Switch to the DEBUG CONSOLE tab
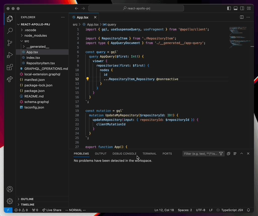 click(124, 154)
